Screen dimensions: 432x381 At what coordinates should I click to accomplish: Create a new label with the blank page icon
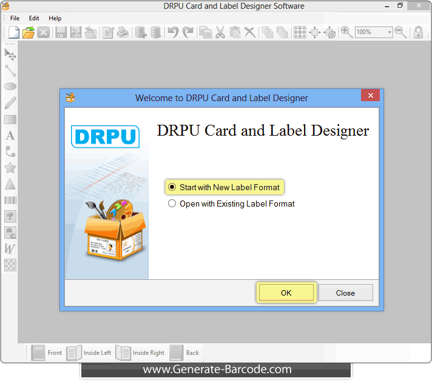click(x=13, y=32)
